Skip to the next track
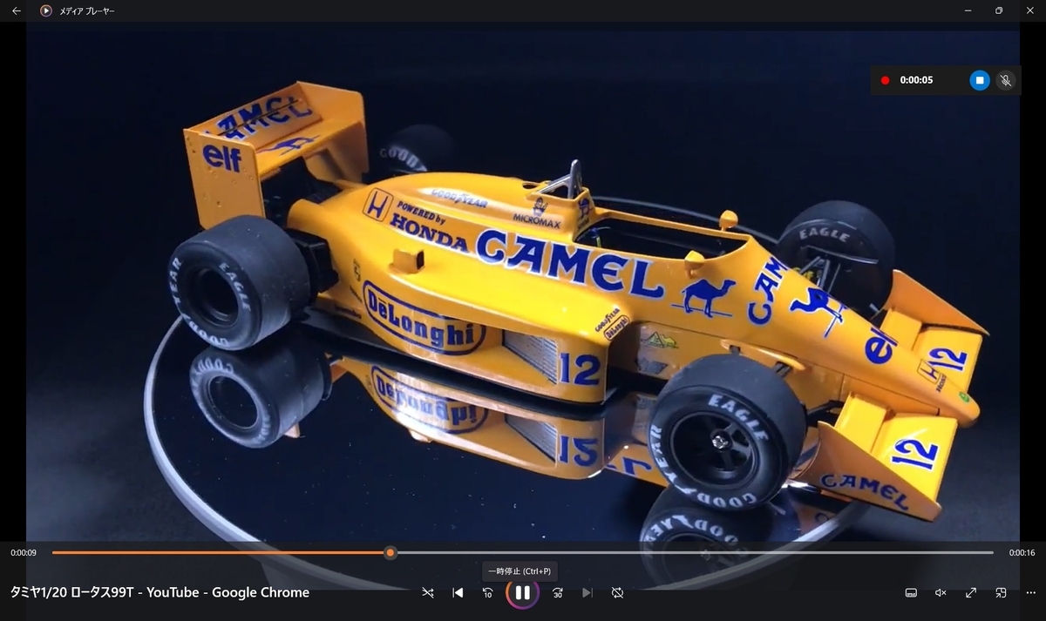Image resolution: width=1046 pixels, height=621 pixels. tap(588, 592)
